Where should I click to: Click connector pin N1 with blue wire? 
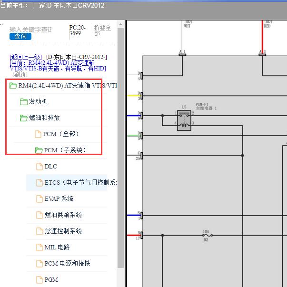tap(142, 215)
